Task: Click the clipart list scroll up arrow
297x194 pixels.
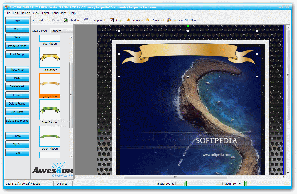Action: 71,37
